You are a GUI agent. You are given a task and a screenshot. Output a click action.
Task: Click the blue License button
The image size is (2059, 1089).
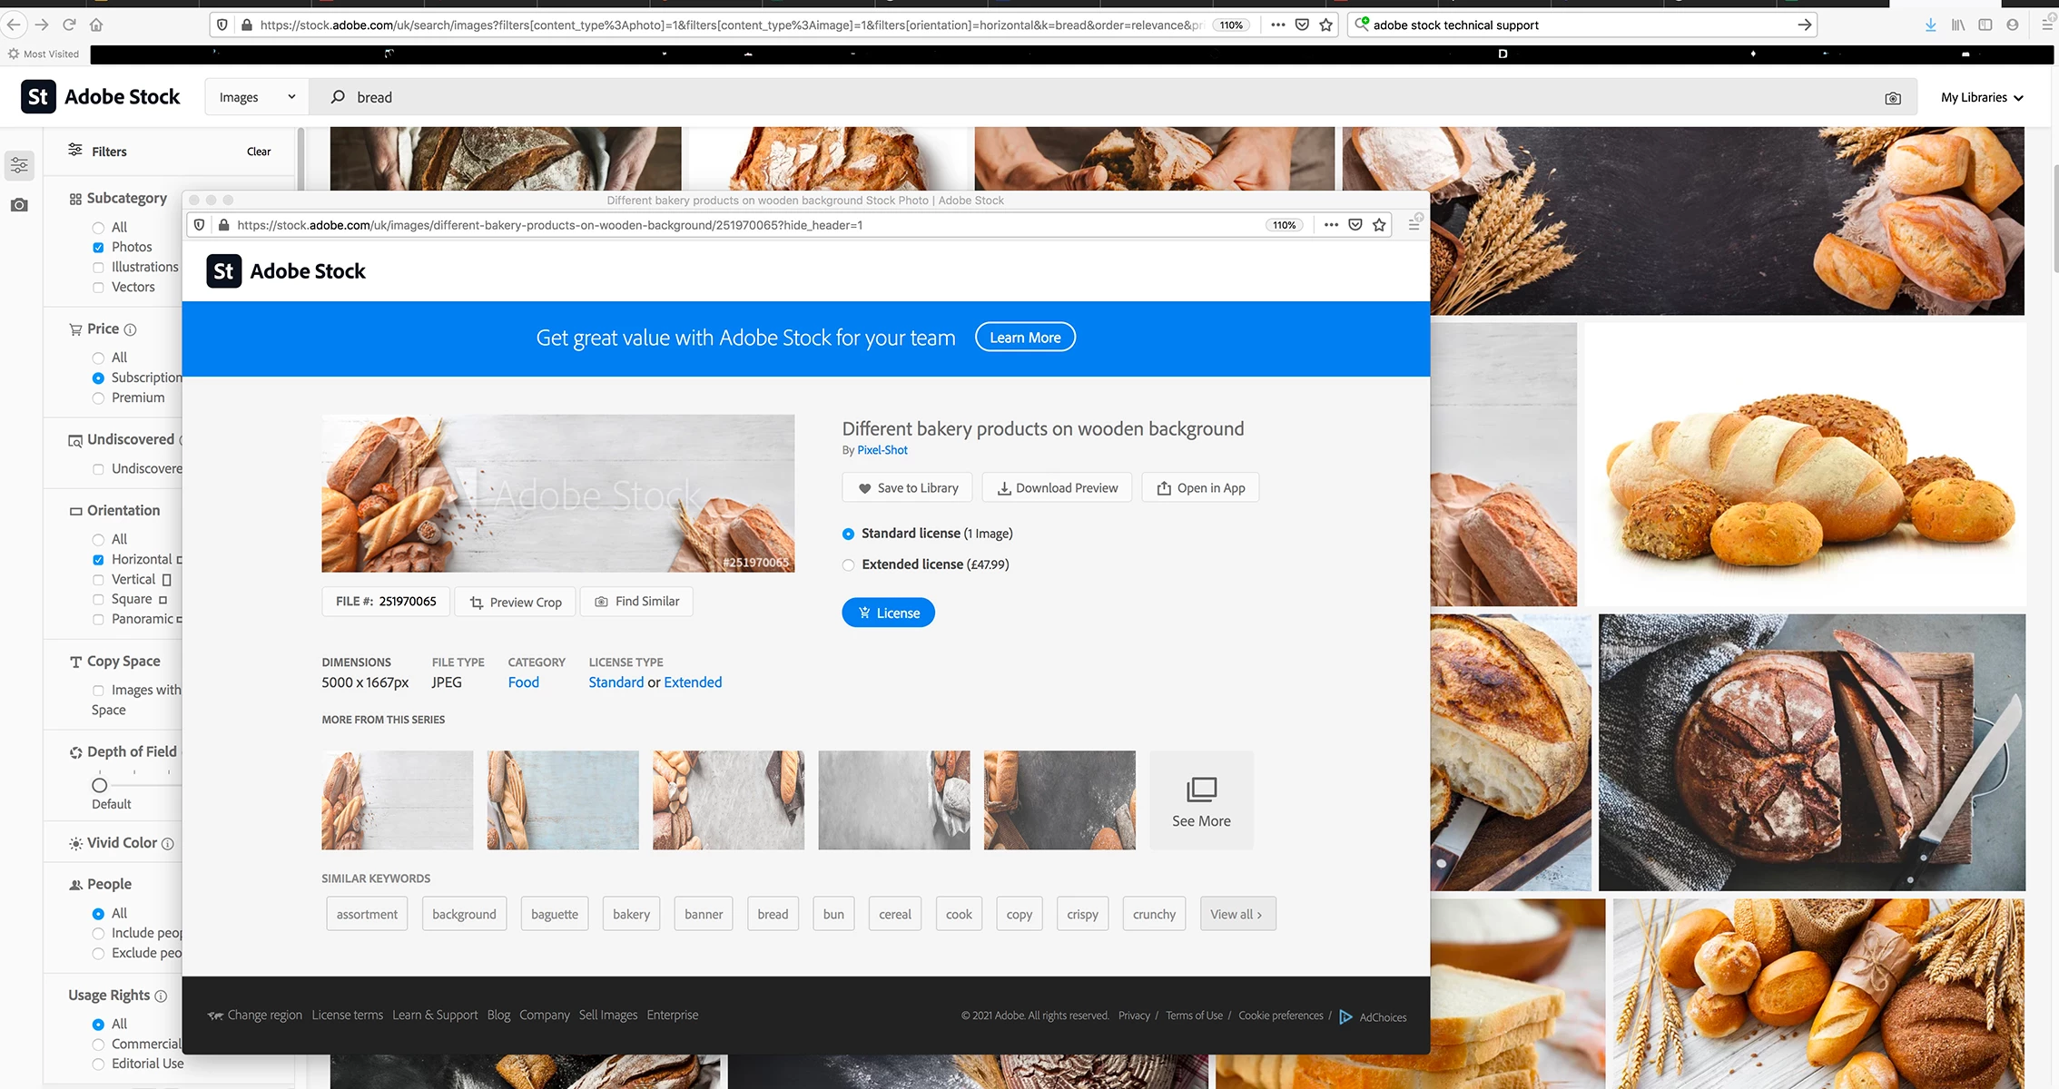(887, 613)
